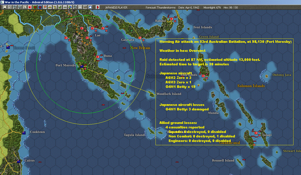The image size is (301, 175).
Task: Open the document list icon in toolbar
Action: (10, 7)
